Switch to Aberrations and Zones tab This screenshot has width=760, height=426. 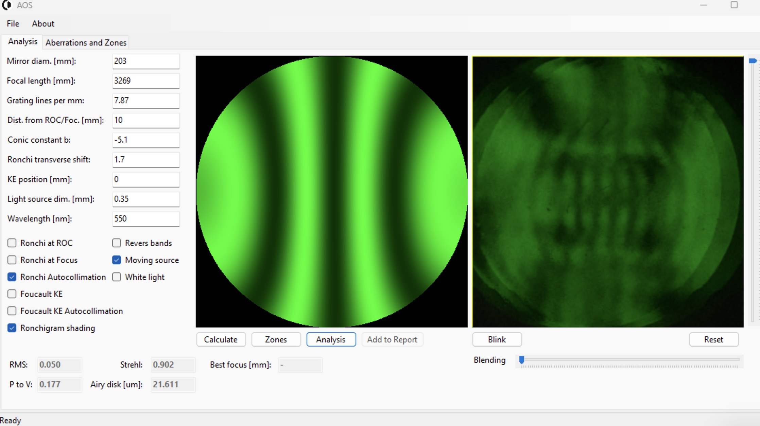pyautogui.click(x=86, y=42)
